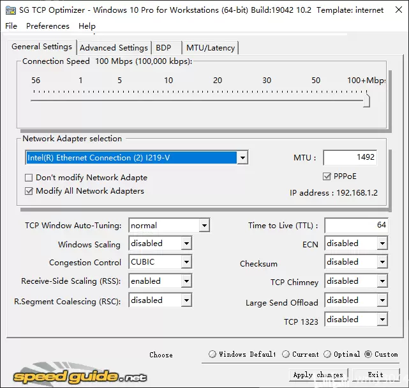Select the Optimal settings radio button
The image size is (409, 388).
[327, 354]
